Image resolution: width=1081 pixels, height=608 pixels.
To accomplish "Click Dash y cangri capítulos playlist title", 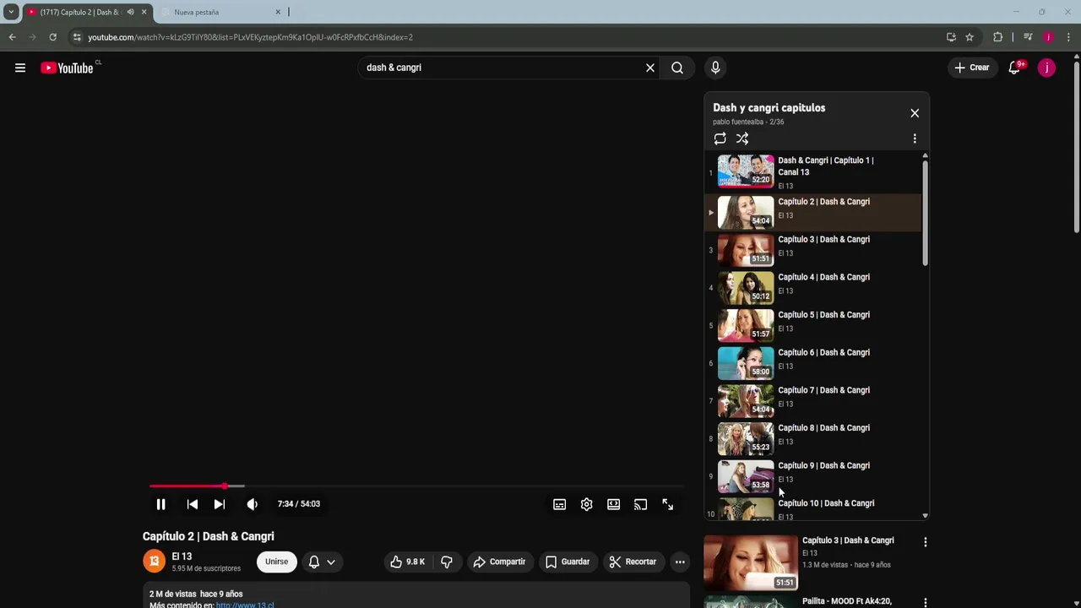I will (x=769, y=108).
